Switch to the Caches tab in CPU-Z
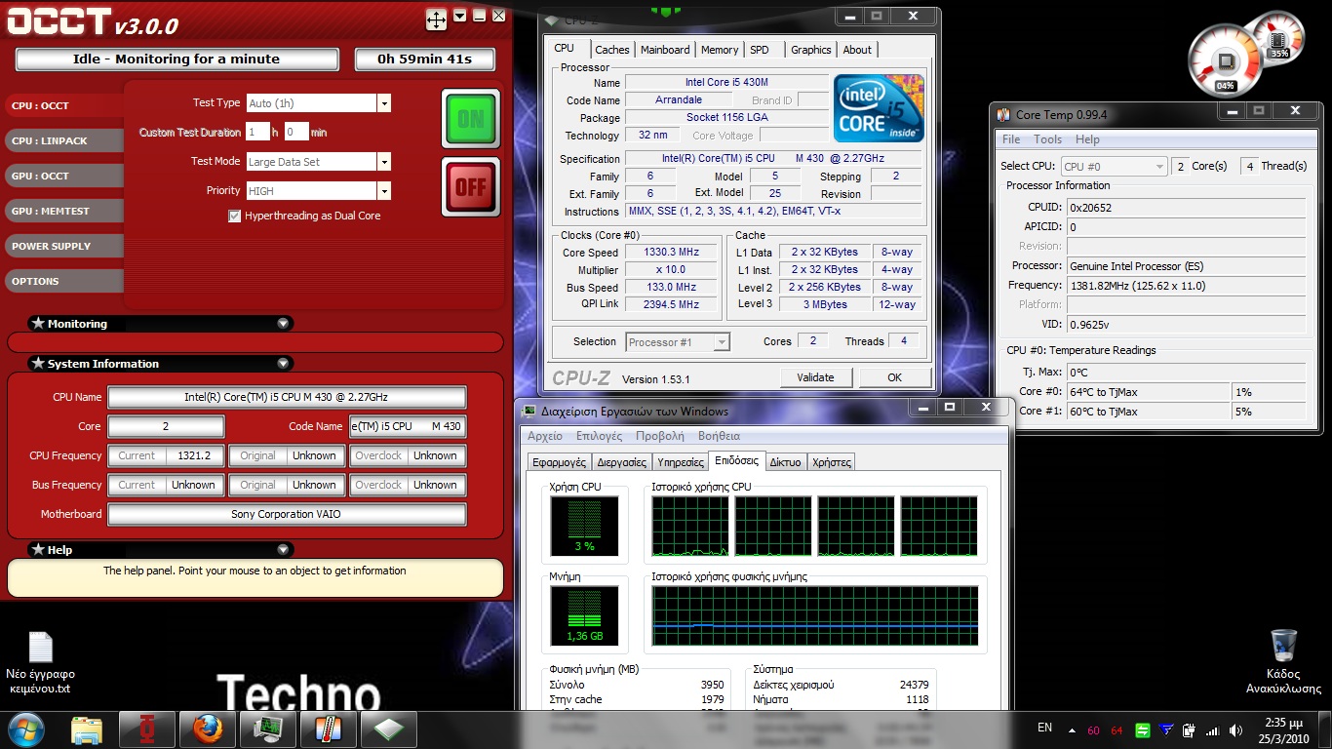Screen dimensions: 1332x749 click(x=612, y=50)
